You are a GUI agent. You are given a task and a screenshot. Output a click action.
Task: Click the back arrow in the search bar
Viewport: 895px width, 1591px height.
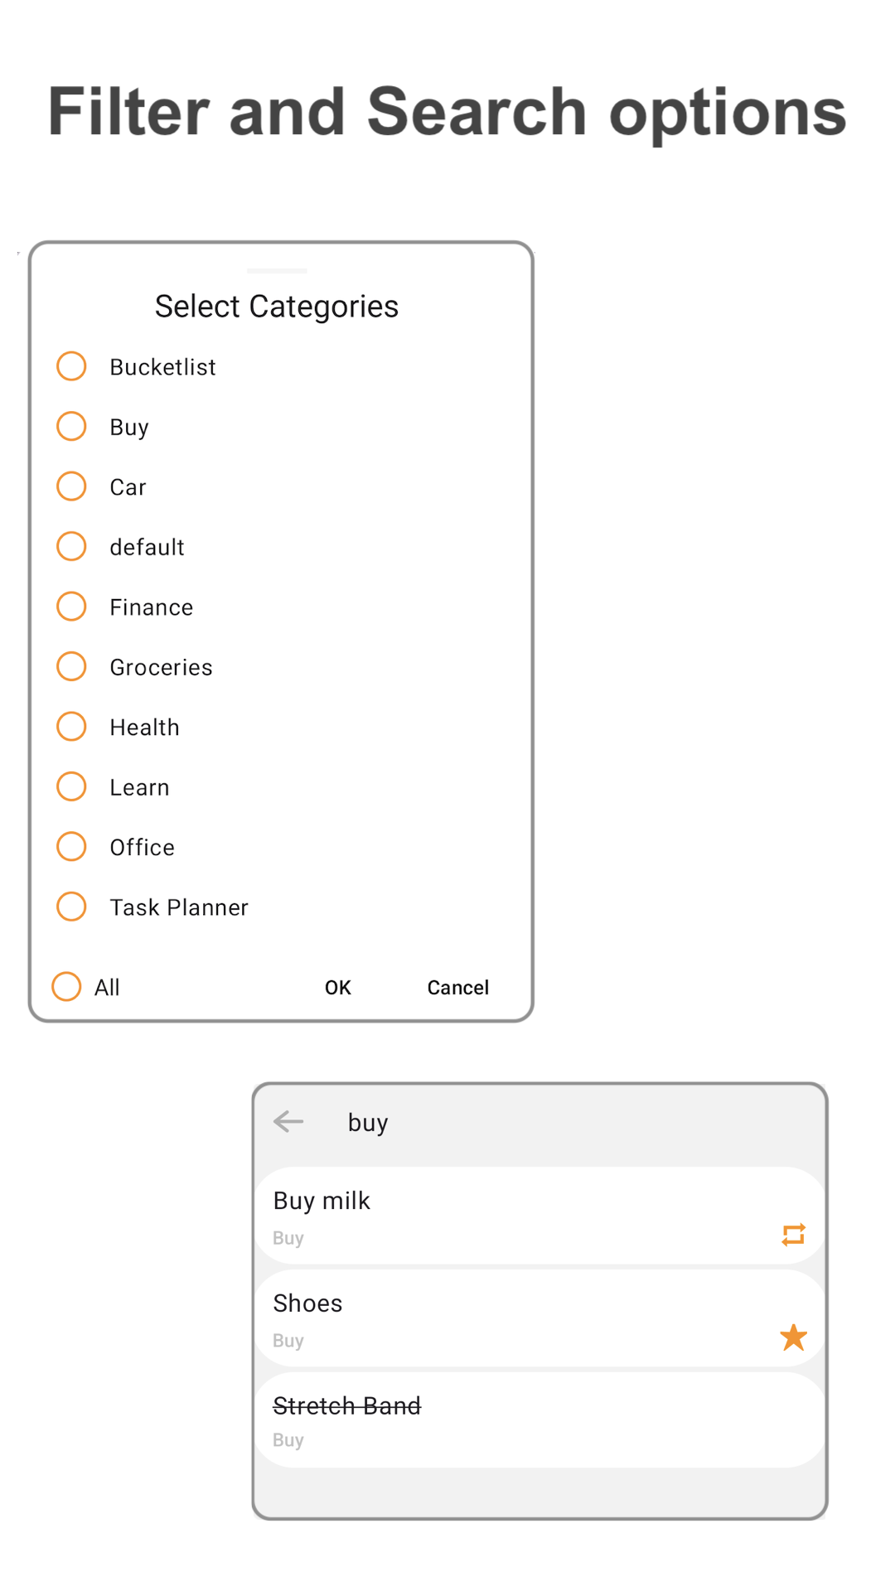pyautogui.click(x=288, y=1121)
